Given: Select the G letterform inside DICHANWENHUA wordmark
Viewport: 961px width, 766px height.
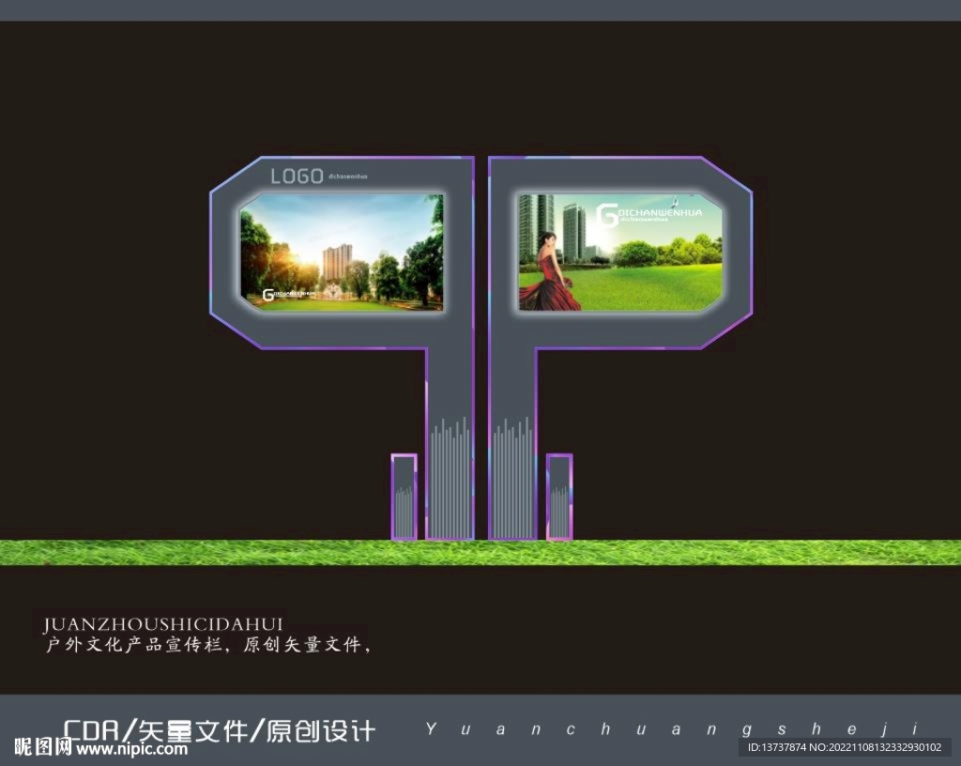Looking at the screenshot, I should pos(609,214).
